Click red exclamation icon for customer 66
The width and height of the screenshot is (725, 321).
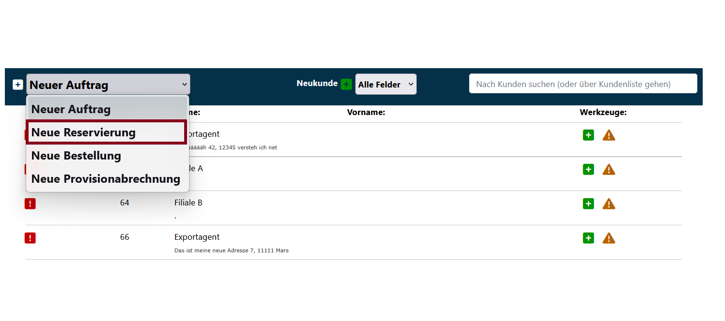(x=30, y=238)
